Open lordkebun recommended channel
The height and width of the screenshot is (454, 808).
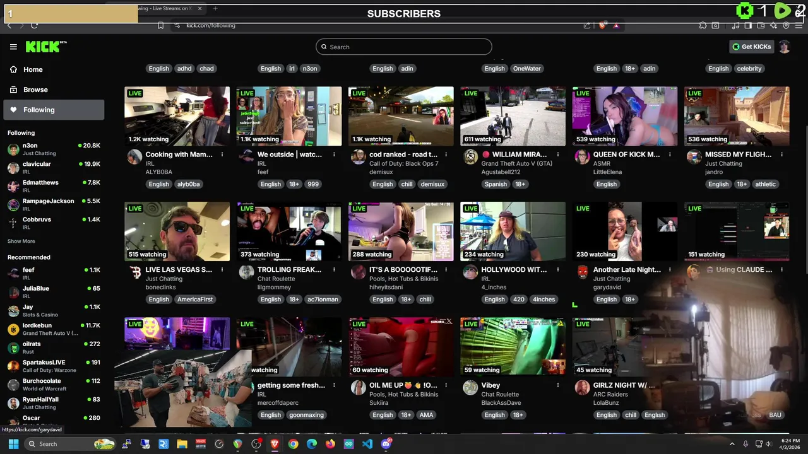click(54, 329)
